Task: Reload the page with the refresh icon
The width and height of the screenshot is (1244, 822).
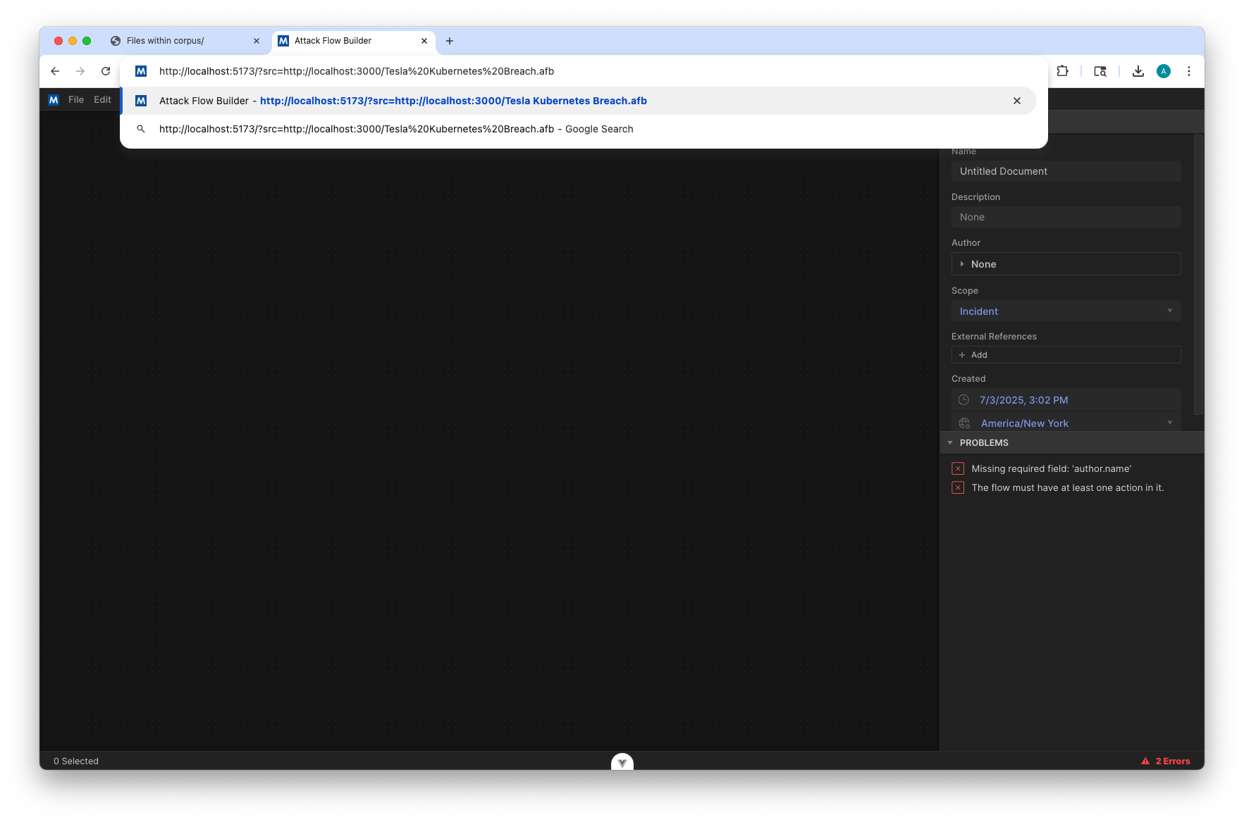Action: tap(106, 71)
